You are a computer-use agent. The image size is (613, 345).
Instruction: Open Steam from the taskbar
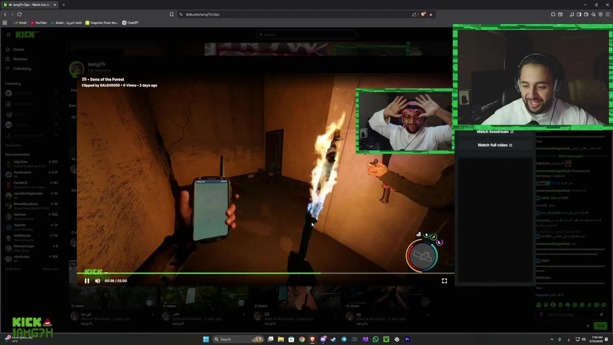pos(333,339)
